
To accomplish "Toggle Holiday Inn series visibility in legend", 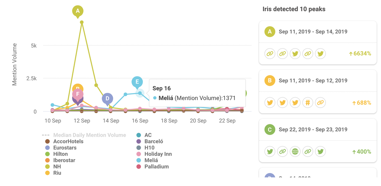I will pyautogui.click(x=158, y=154).
